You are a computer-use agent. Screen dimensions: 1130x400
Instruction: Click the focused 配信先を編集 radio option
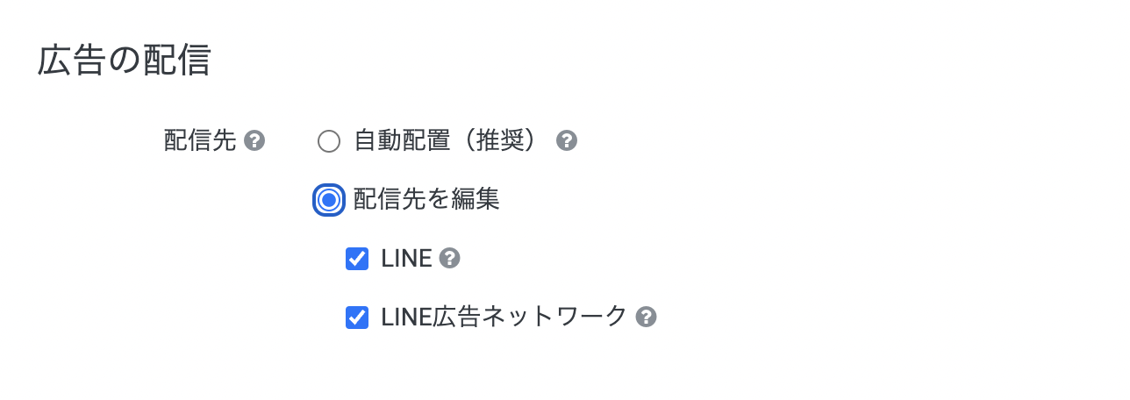(329, 200)
